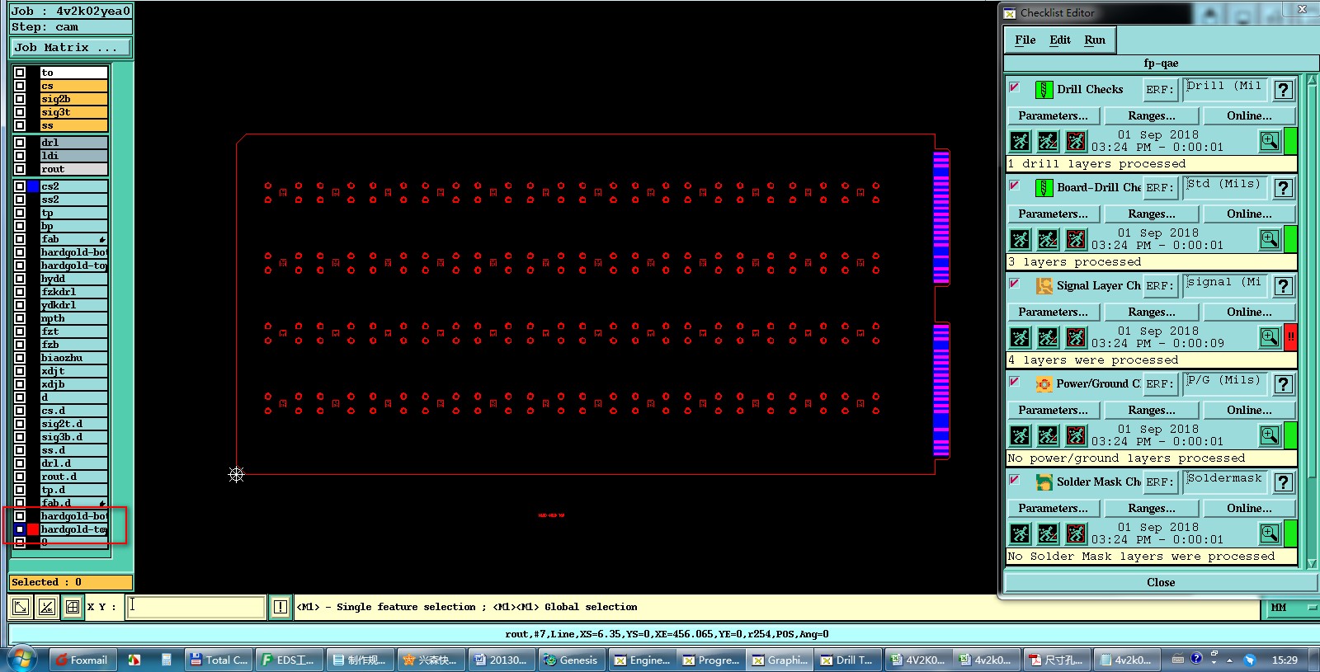
Task: Open Parameters for Drill Checks
Action: click(1053, 116)
